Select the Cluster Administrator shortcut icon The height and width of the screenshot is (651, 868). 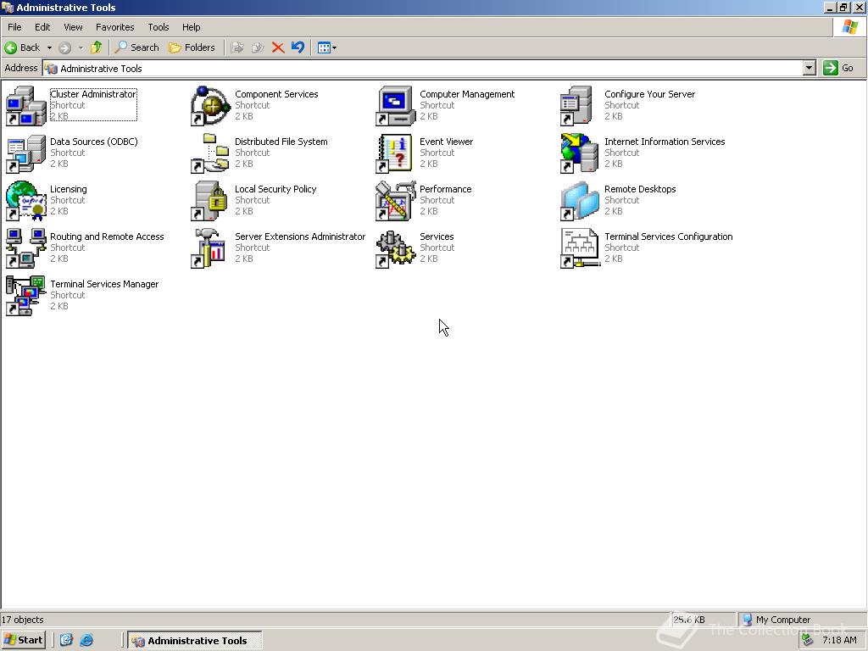tap(25, 106)
